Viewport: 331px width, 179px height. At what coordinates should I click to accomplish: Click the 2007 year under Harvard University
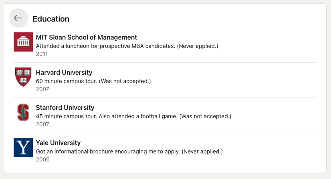coord(42,89)
